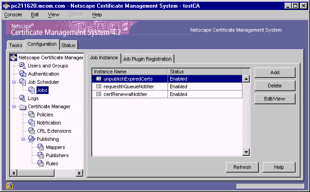Select the certRenewalNotifier instance name
310x192 pixels.
pyautogui.click(x=125, y=94)
